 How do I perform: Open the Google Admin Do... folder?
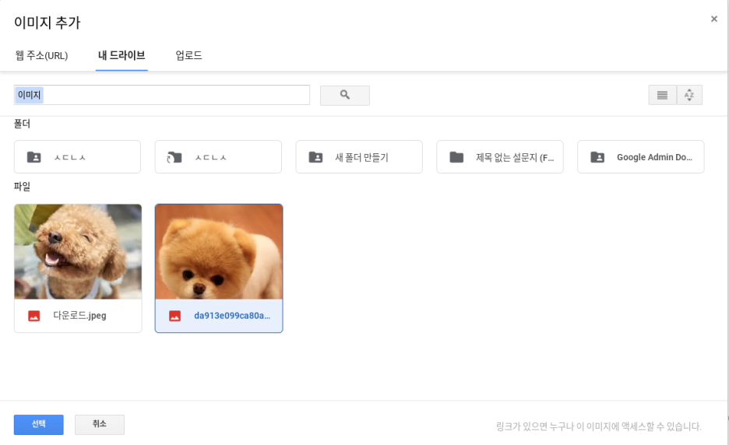(641, 157)
